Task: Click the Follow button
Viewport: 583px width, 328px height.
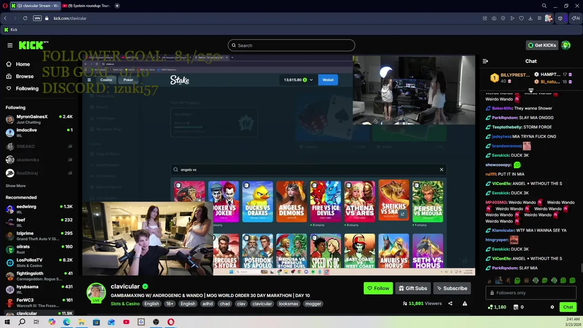Action: tap(378, 288)
